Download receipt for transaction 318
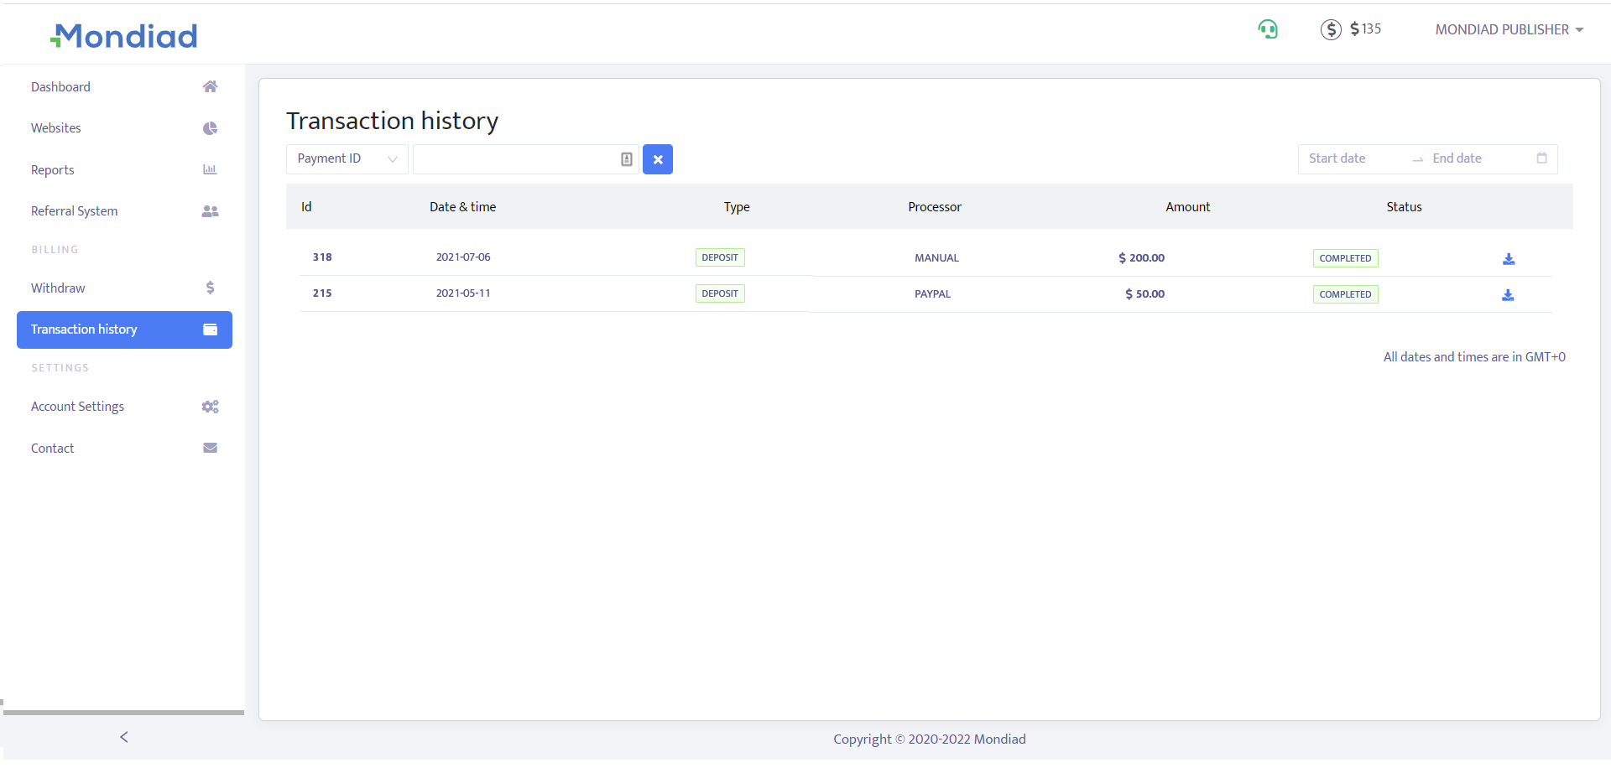The width and height of the screenshot is (1611, 768). tap(1508, 259)
